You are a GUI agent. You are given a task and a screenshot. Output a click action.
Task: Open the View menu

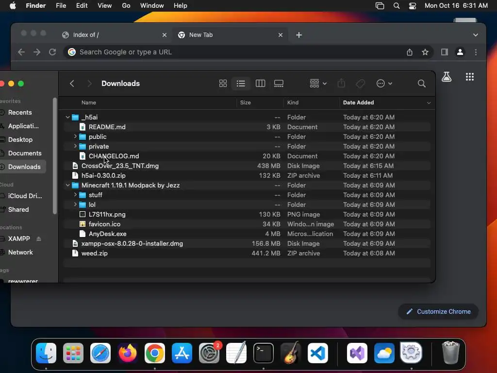point(105,6)
